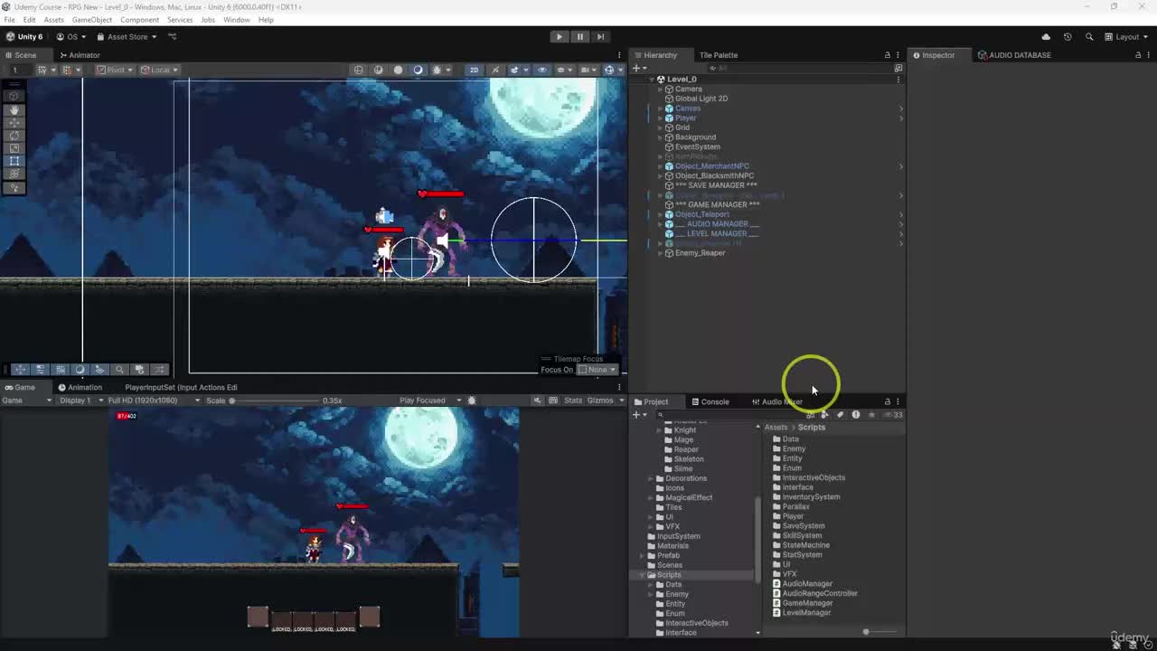Toggle the Inspector panel lock
Screen dimensions: 1157x651
coord(1138,55)
